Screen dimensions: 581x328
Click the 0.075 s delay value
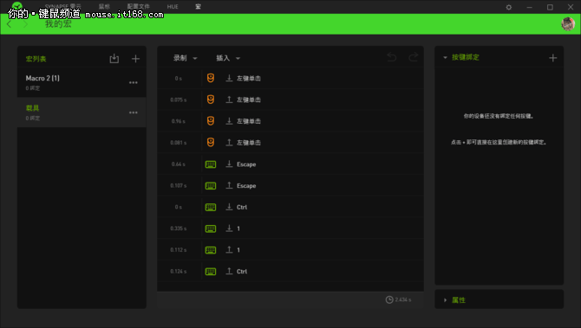pos(179,100)
